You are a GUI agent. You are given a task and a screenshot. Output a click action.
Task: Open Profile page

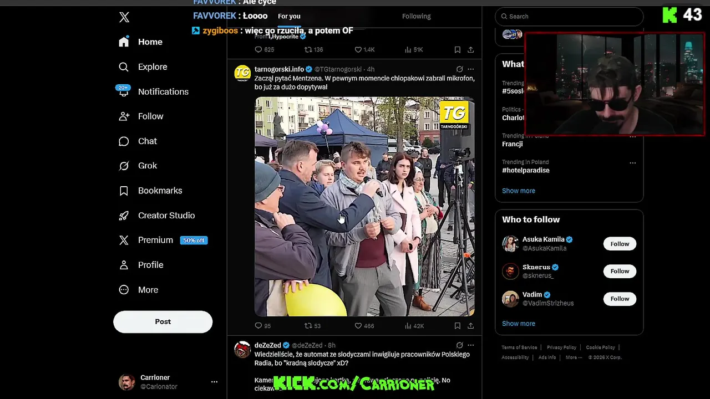[x=141, y=265]
